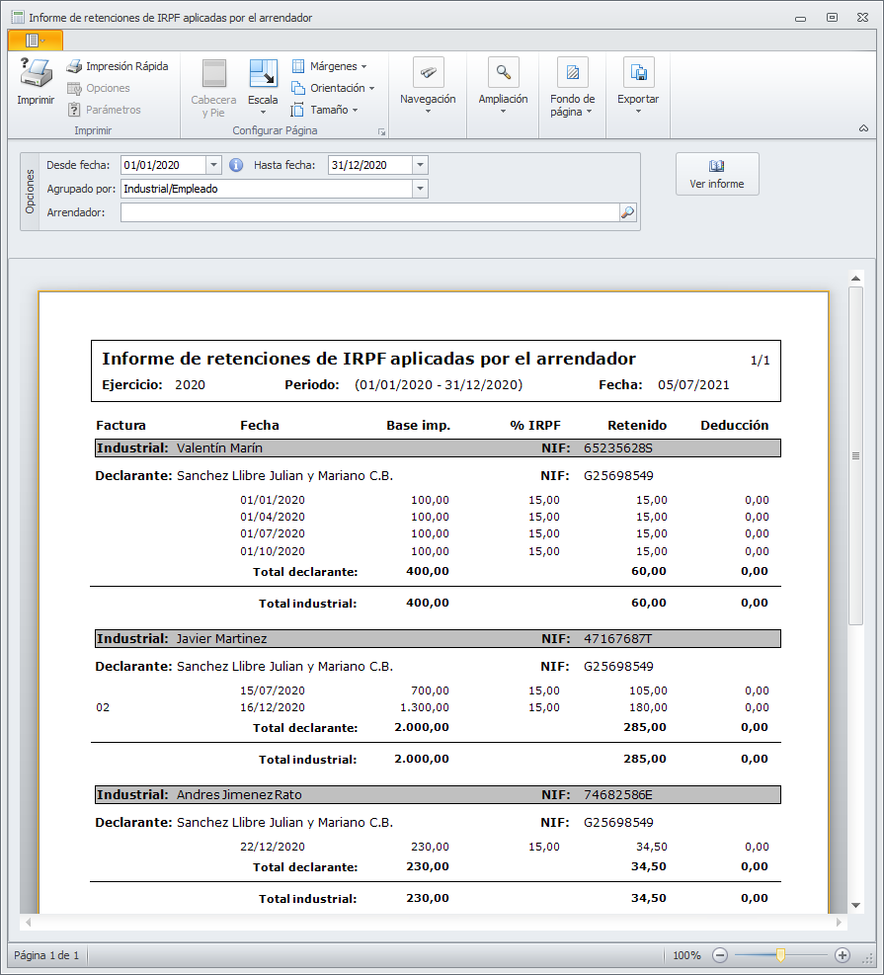Open the print Opciones item
The image size is (884, 975).
point(99,88)
